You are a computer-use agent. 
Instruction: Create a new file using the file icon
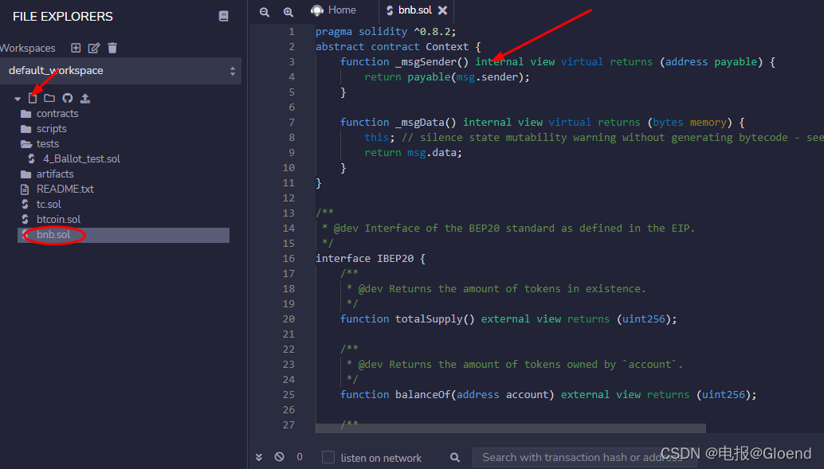point(33,98)
